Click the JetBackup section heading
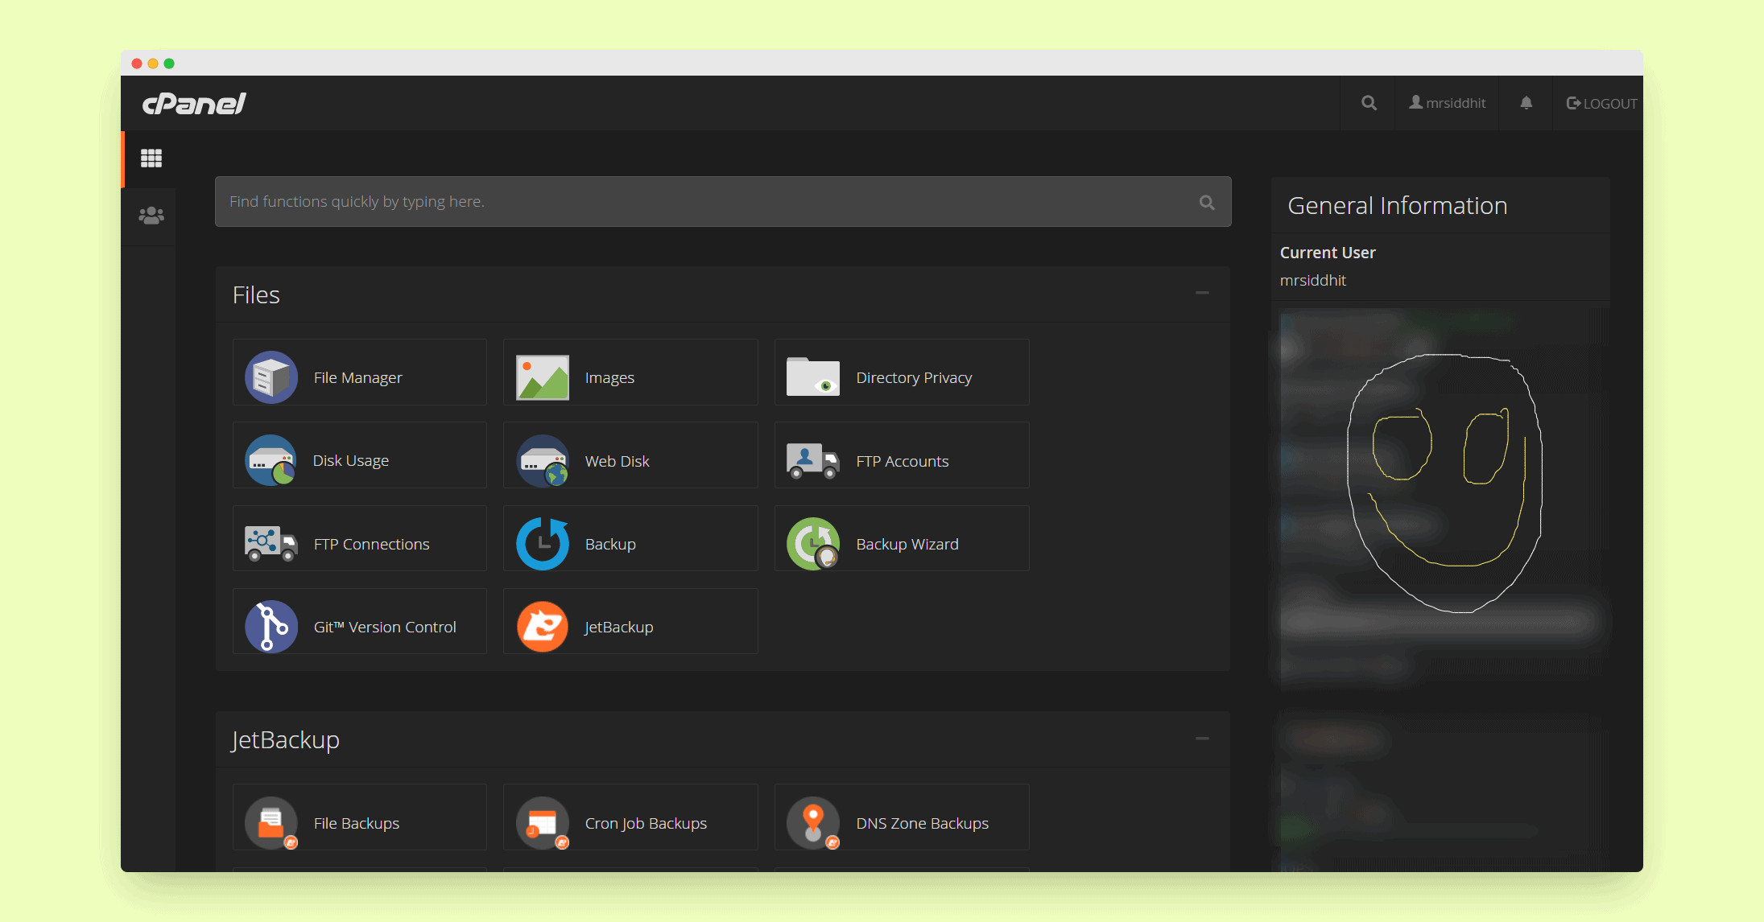This screenshot has height=922, width=1764. click(x=286, y=739)
